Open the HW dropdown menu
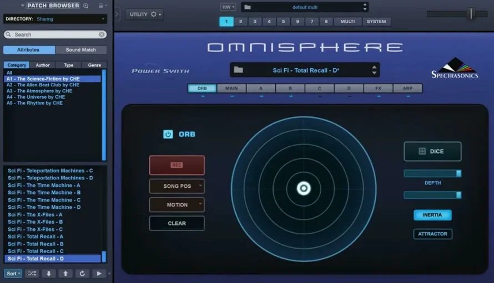This screenshot has height=283, width=494. 228,7
